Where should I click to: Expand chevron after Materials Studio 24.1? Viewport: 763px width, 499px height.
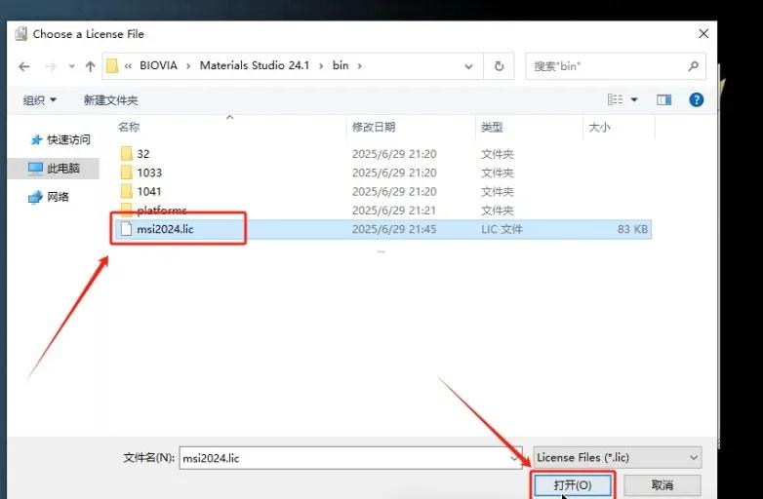321,66
